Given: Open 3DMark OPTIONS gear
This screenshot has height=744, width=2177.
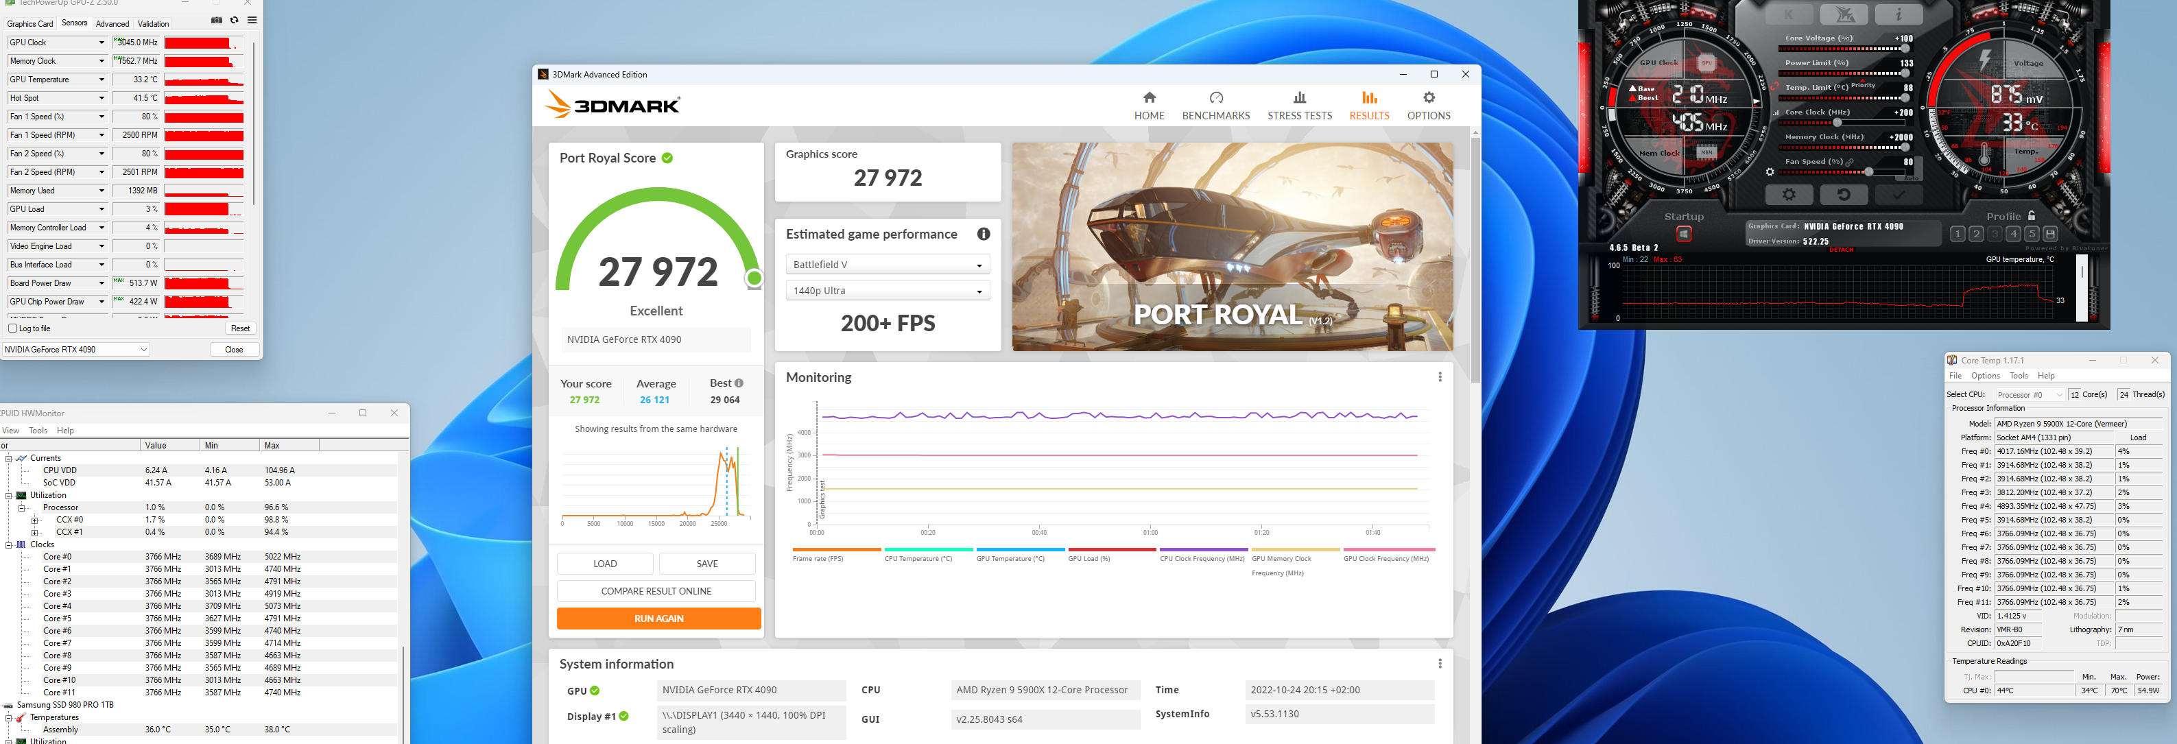Looking at the screenshot, I should click(x=1428, y=106).
